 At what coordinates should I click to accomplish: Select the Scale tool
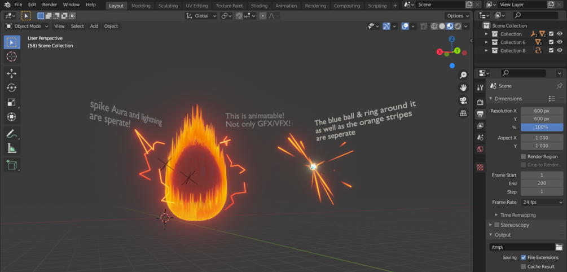12,102
